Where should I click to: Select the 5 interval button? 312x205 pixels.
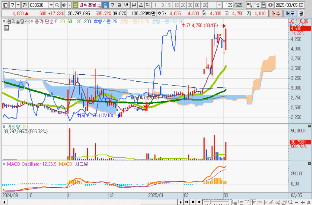pyautogui.click(x=169, y=5)
